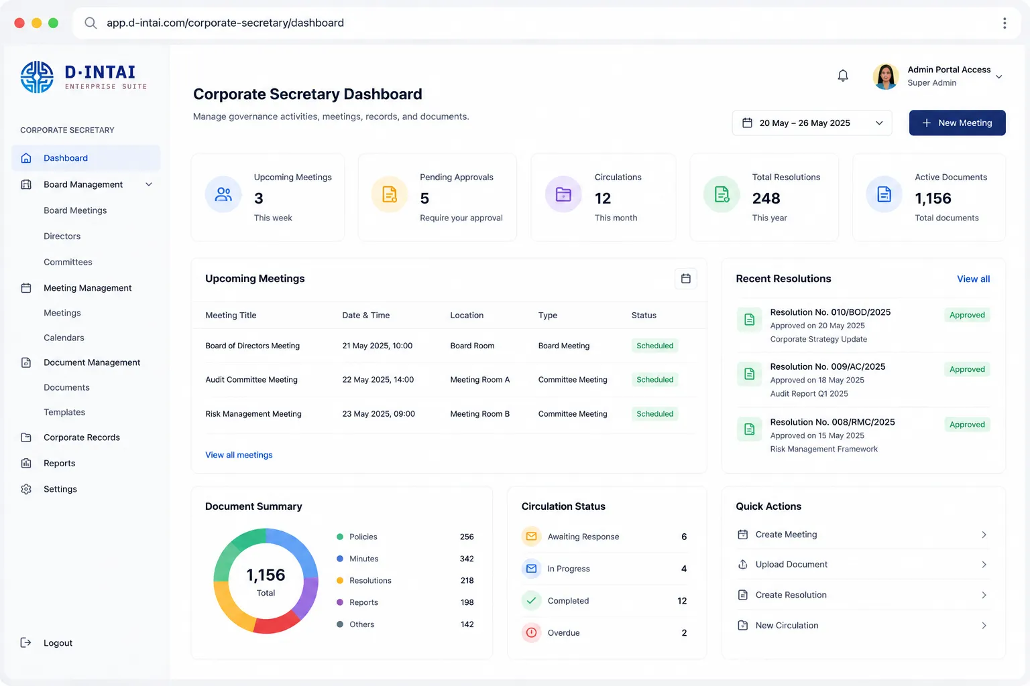The width and height of the screenshot is (1030, 686).
Task: Click the Meeting Management calendar icon
Action: point(26,288)
